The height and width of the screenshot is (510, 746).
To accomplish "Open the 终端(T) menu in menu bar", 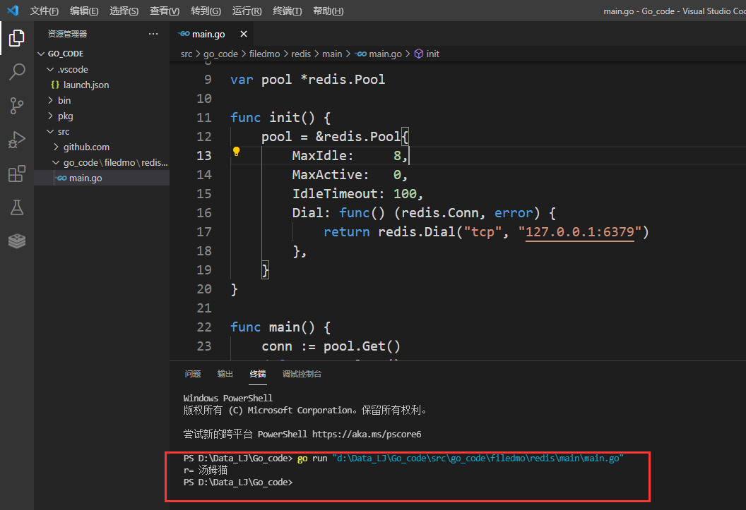I will click(287, 11).
